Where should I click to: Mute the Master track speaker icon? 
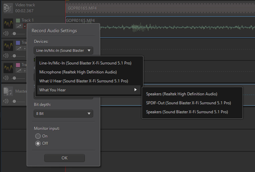(6, 101)
